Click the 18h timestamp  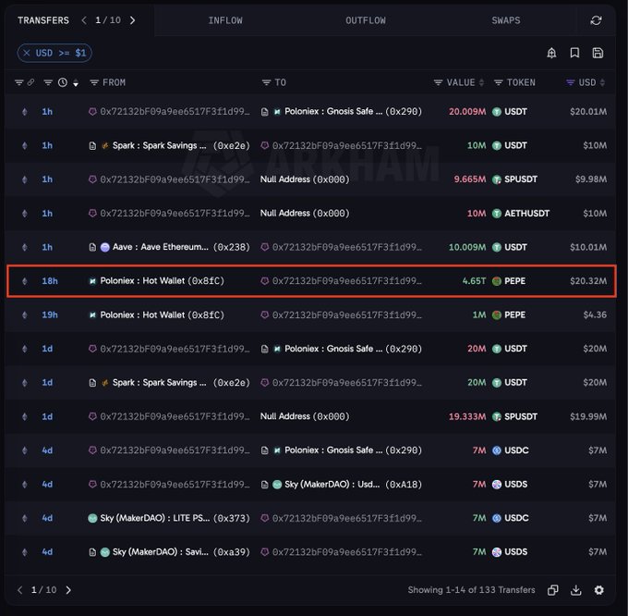pos(50,281)
